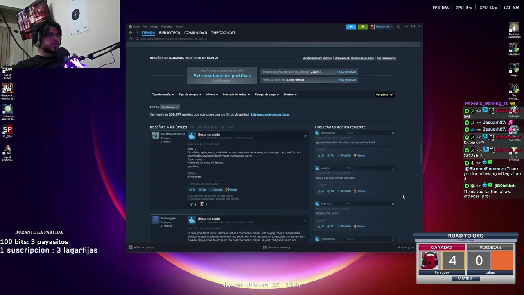
Task: Open the Amigos menu
Action: tap(154, 27)
